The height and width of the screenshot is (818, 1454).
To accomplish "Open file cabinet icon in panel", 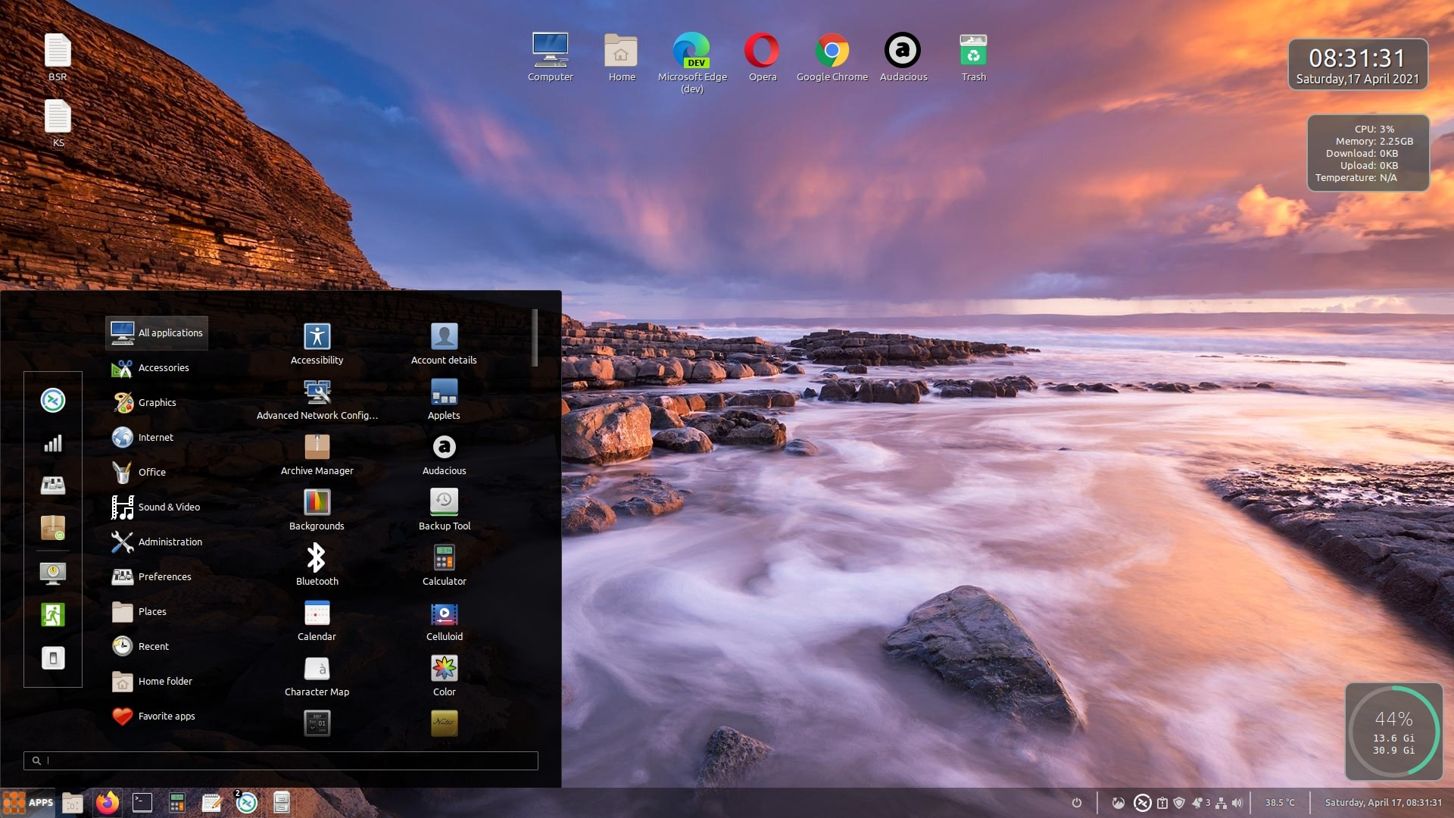I will [x=282, y=803].
